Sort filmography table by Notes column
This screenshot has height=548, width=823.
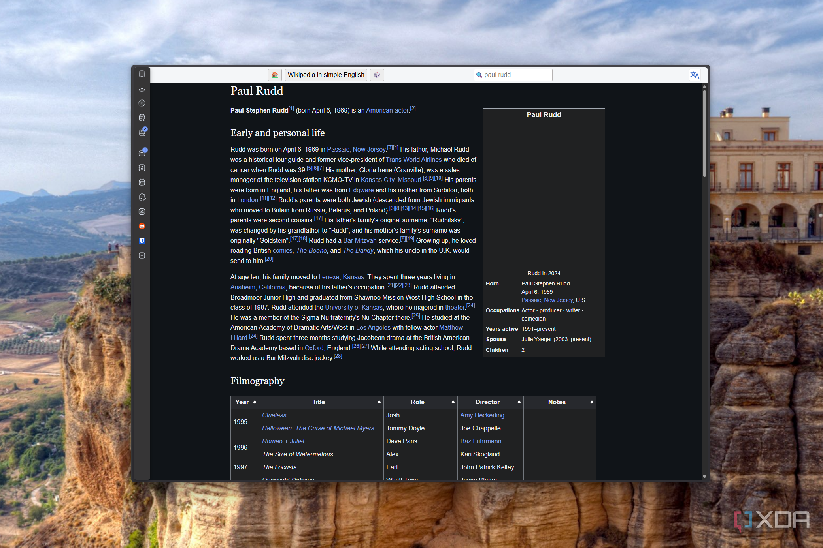560,402
